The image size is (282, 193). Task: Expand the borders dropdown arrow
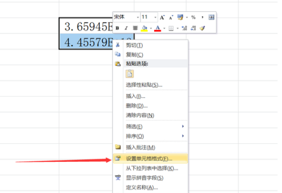tap(177, 29)
